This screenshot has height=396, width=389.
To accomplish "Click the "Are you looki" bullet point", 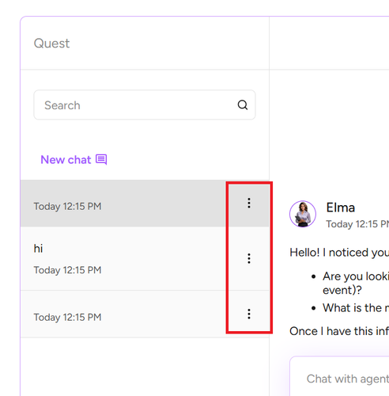I will coord(356,276).
